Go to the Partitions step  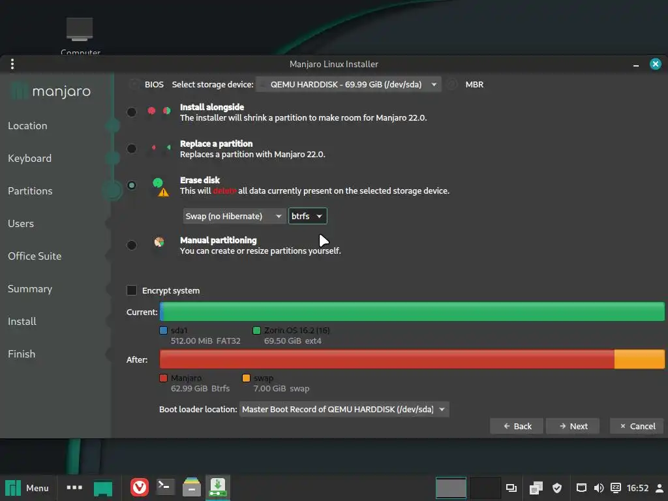click(x=30, y=191)
